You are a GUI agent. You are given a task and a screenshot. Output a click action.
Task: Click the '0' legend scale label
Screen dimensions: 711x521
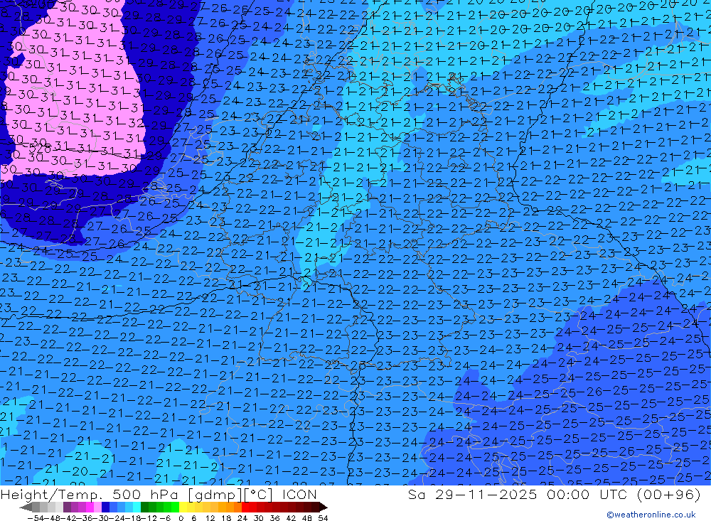[x=181, y=518]
